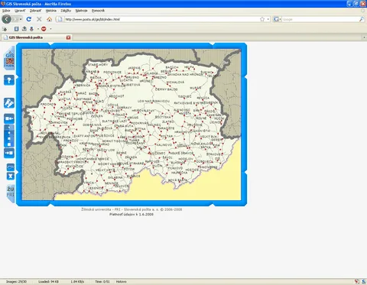Show the Slovakia overview map outline icon
This screenshot has width=367, height=285.
10,167
